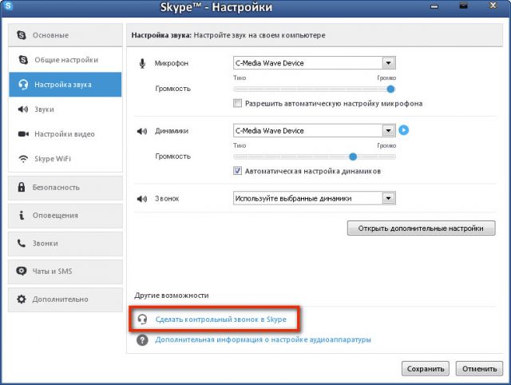Select Общие настройки in the sidebar
The width and height of the screenshot is (511, 385).
coord(65,60)
